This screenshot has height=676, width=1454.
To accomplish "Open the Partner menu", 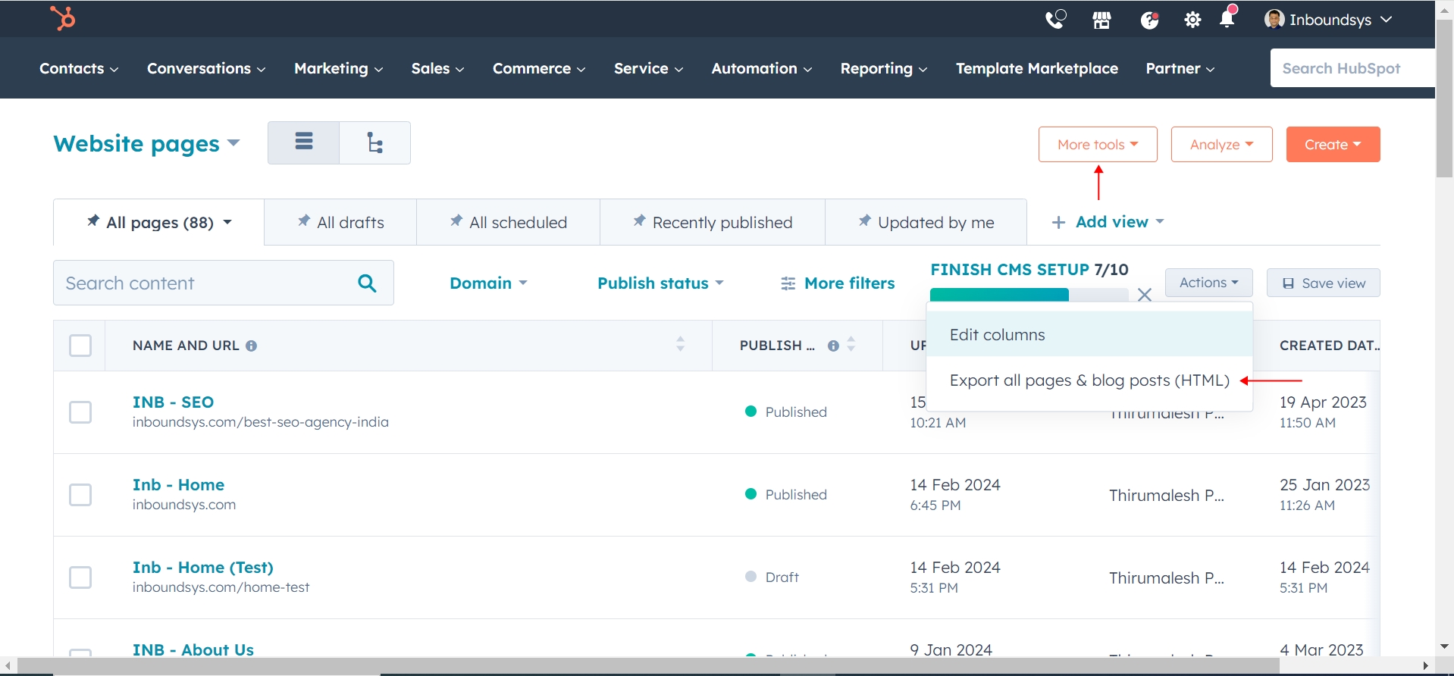I will click(x=1180, y=68).
